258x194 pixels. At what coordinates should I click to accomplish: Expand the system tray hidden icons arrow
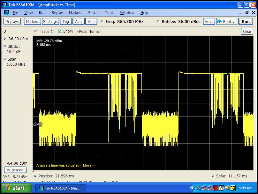(193, 188)
